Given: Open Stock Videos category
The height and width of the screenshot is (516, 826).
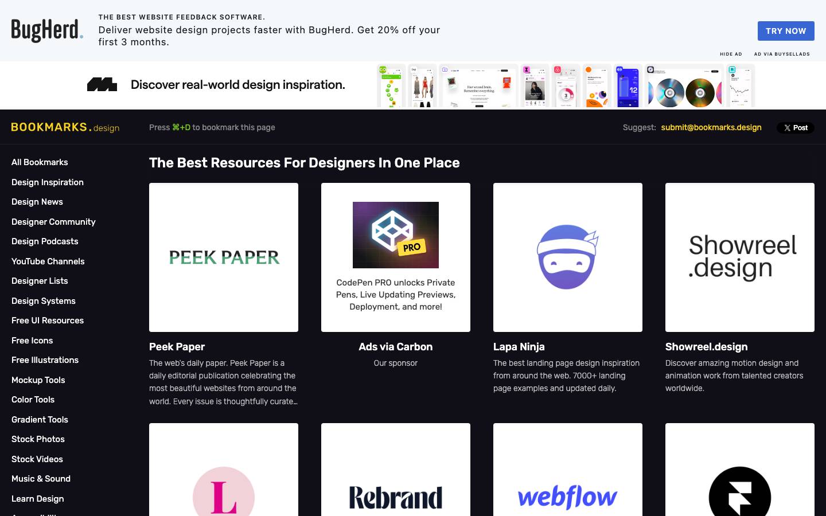Looking at the screenshot, I should point(37,459).
